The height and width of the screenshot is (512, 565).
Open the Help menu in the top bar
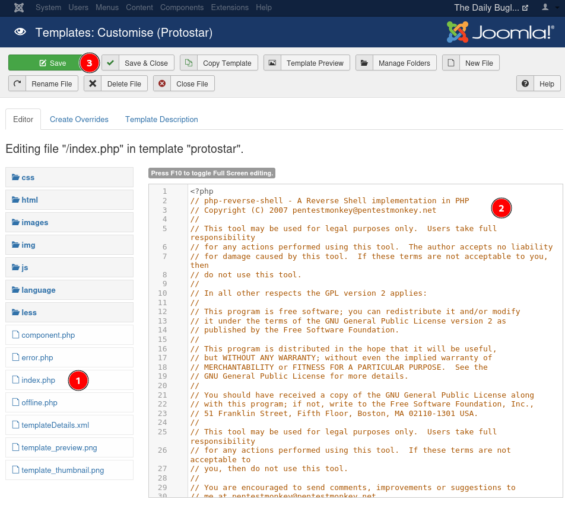[x=264, y=8]
